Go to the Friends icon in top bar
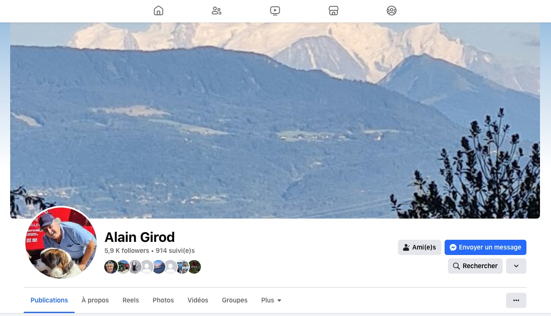Viewport: 551px width, 316px height. coord(217,11)
